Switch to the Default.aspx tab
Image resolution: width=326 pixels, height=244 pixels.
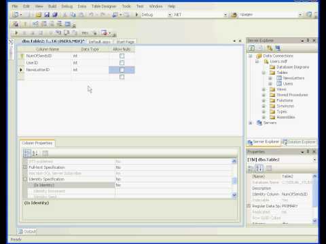tap(100, 42)
